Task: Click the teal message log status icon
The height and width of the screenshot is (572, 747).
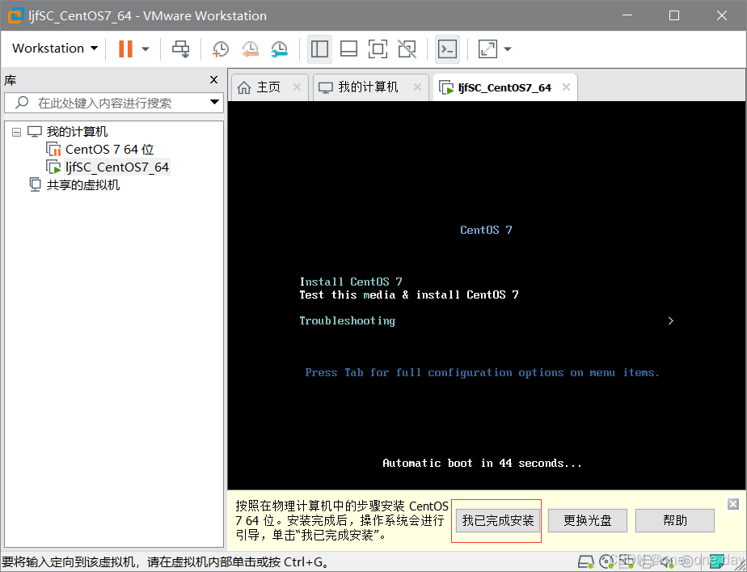Action: coord(717,562)
